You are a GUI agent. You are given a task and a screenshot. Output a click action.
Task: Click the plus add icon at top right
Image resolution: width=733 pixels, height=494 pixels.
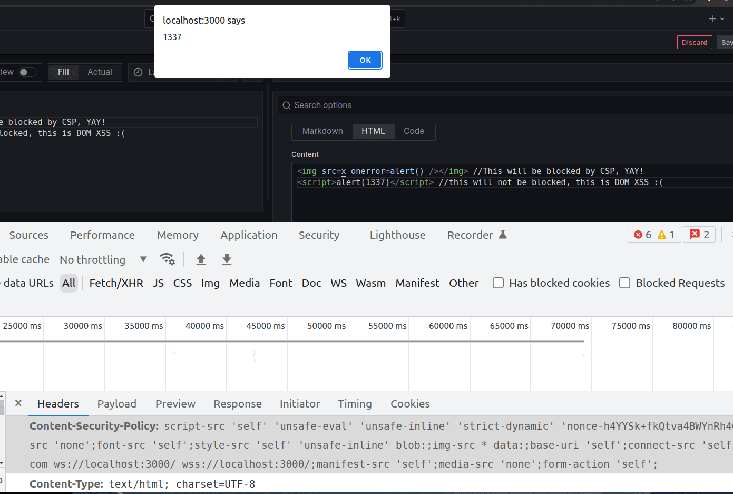coord(712,18)
